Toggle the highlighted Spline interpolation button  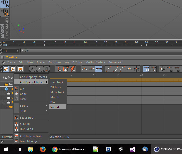(x=99, y=69)
